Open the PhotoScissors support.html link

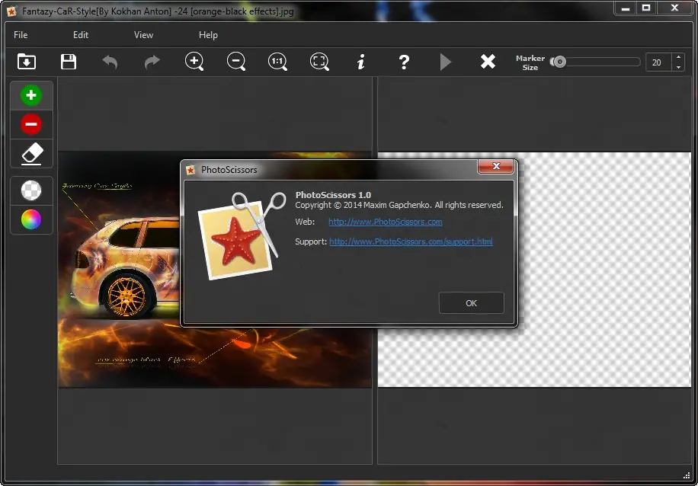click(411, 241)
